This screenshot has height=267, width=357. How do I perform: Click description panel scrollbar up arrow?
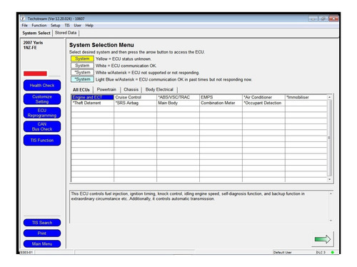click(331, 193)
